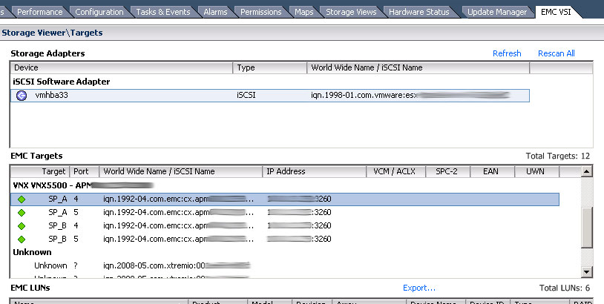Image resolution: width=604 pixels, height=304 pixels.
Task: Click the SPC-2 column header
Action: tap(447, 171)
